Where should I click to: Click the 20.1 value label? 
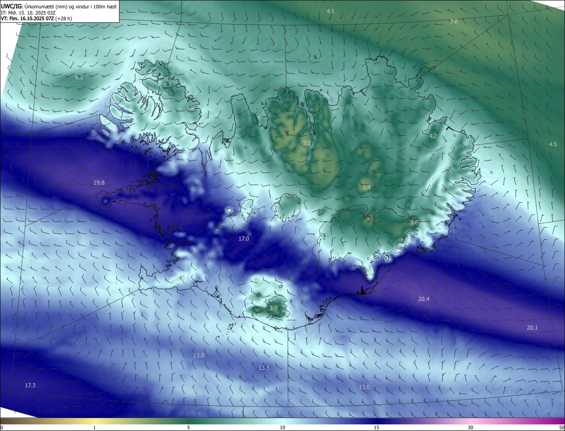point(532,328)
